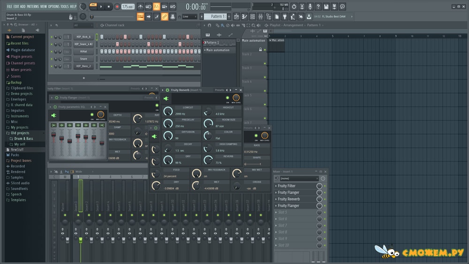Screen dimensions: 469x264
Task: Click the render export icon next to save
Action: click(334, 6)
